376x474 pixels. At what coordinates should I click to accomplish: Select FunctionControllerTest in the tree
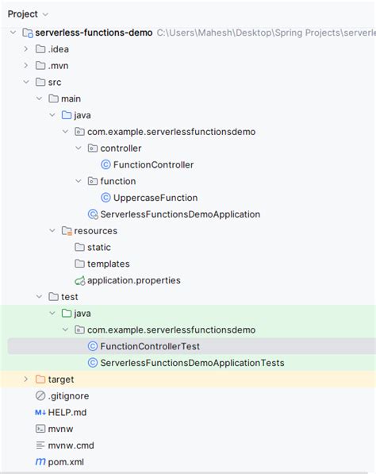point(192,346)
